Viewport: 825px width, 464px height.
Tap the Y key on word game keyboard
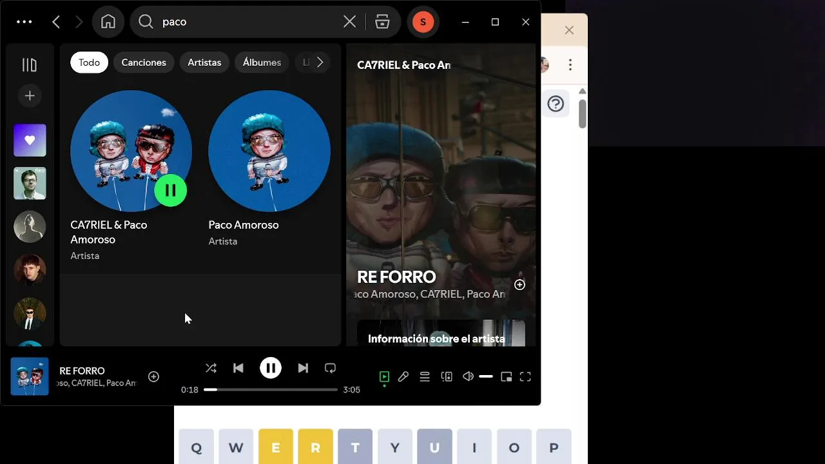395,447
